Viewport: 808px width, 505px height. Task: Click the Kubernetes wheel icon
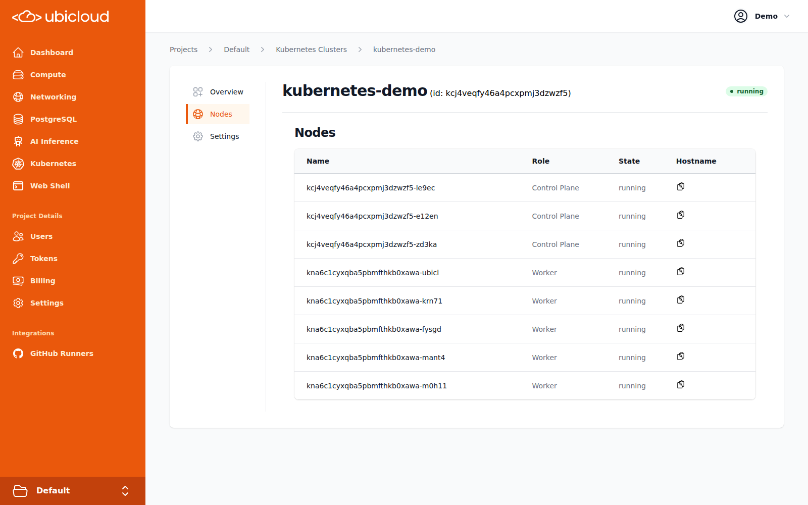click(x=18, y=164)
